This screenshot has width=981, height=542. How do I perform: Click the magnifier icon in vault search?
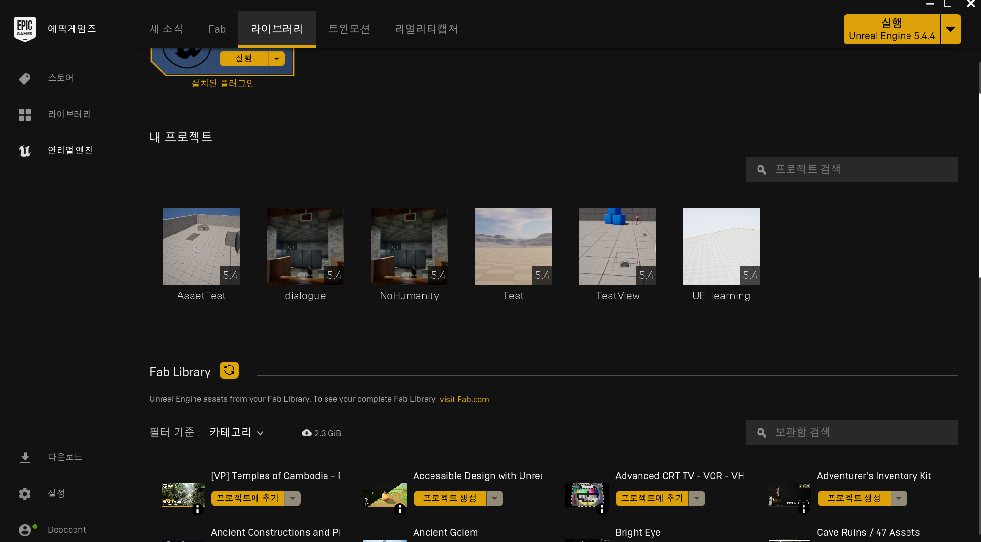coord(761,433)
